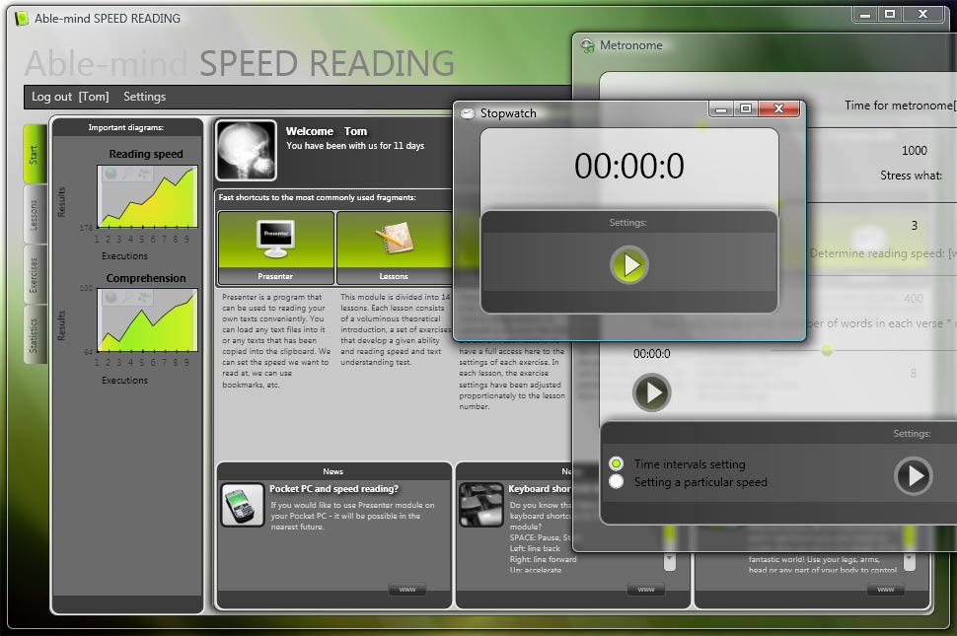Minimize the Stopwatch window
This screenshot has width=957, height=636.
721,108
